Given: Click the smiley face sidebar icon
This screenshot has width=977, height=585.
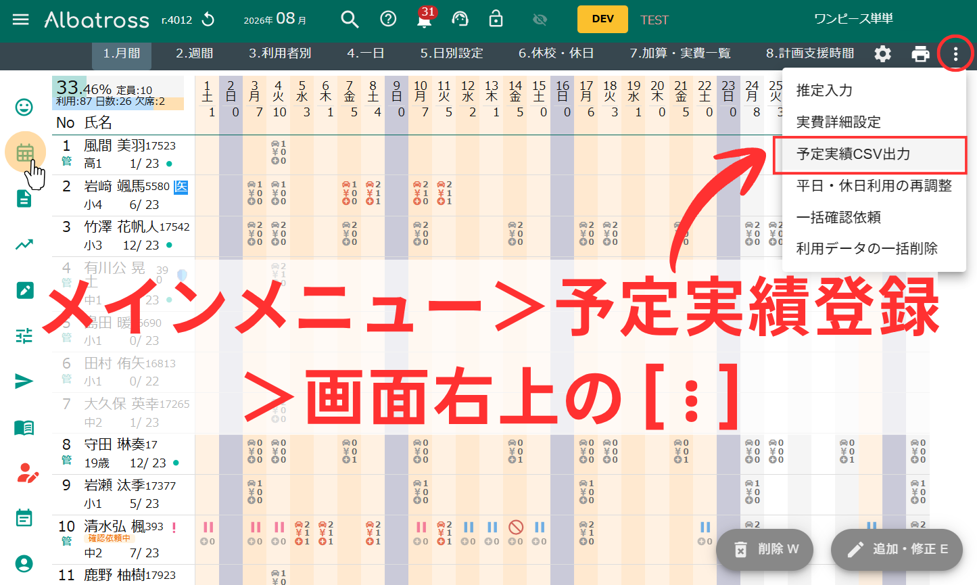Looking at the screenshot, I should point(24,107).
